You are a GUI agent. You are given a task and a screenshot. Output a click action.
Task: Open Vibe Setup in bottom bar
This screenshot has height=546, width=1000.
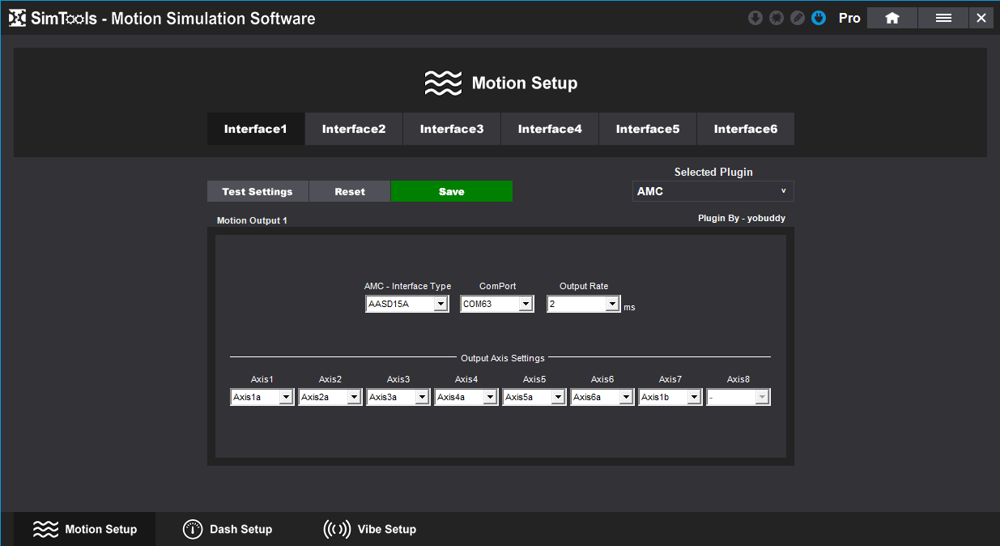coord(370,529)
